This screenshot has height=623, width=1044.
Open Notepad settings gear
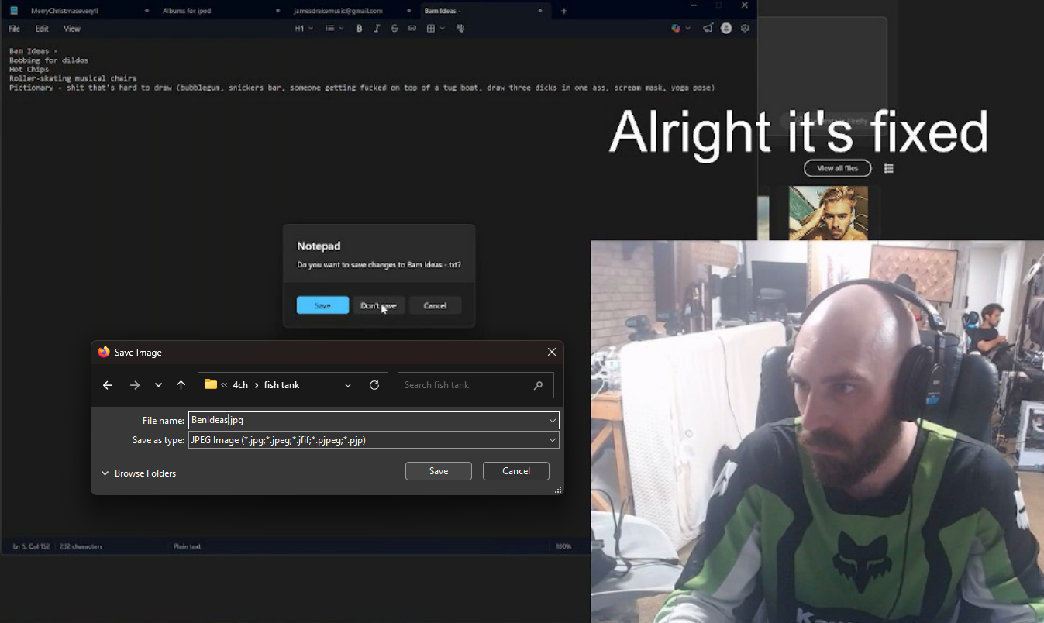(x=745, y=29)
